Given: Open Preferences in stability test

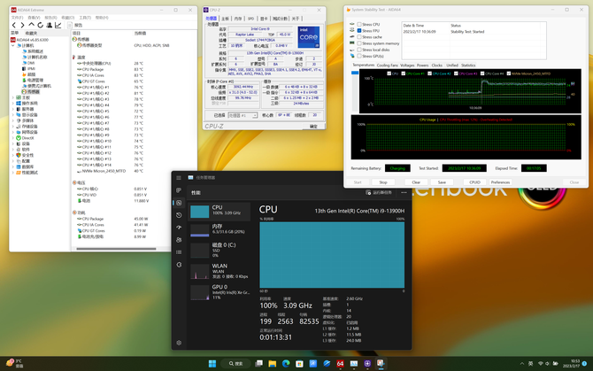Looking at the screenshot, I should click(500, 182).
